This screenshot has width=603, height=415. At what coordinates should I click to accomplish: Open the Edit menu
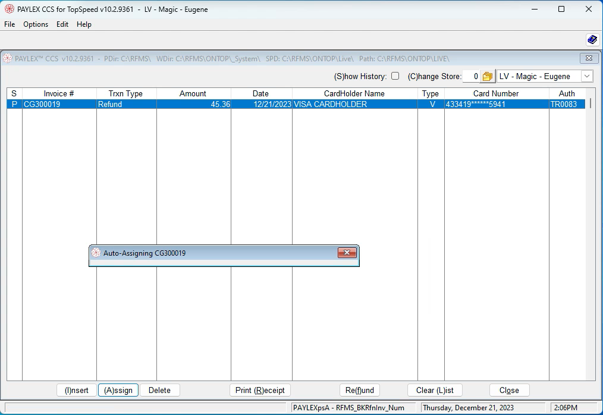pos(62,24)
